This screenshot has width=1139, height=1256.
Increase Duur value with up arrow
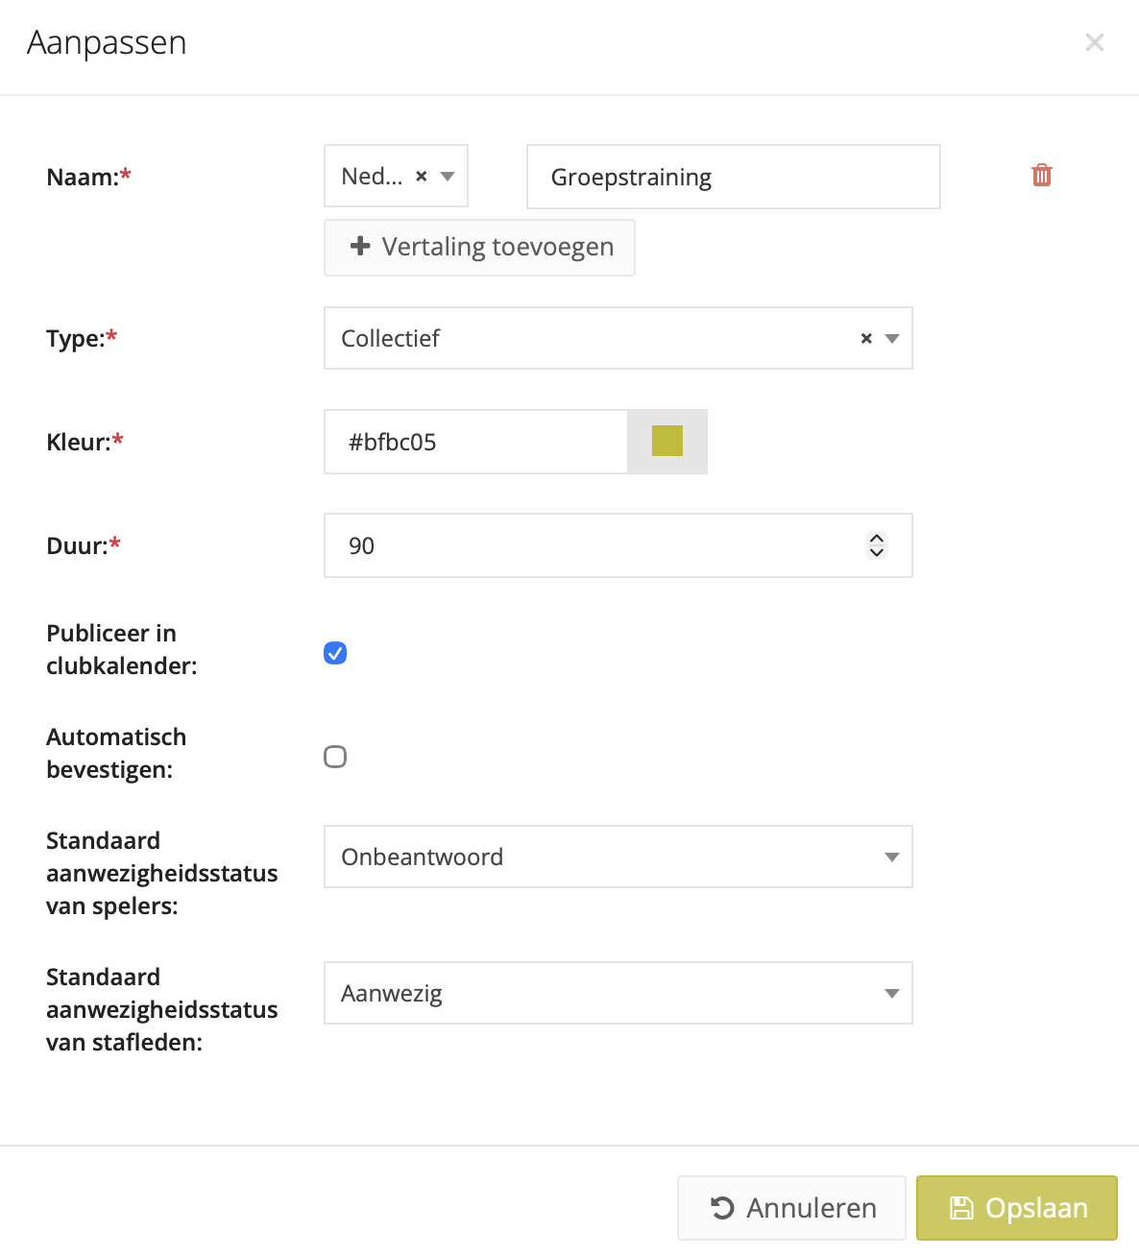877,539
